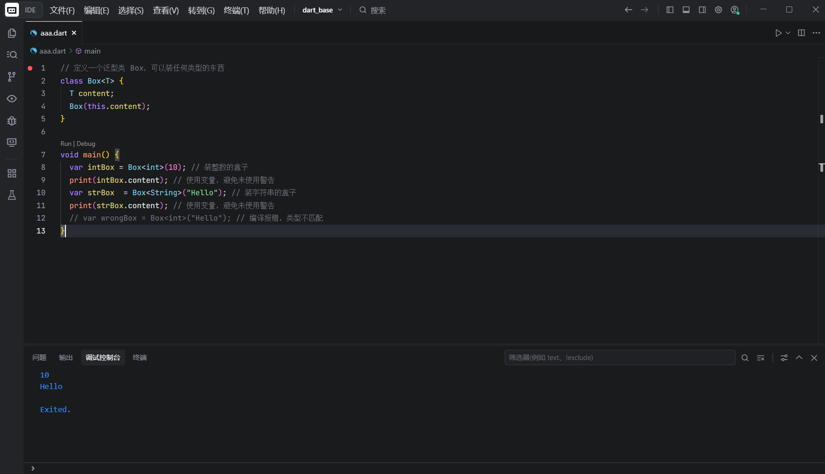Switch to the 输出 panel tab
This screenshot has height=474, width=825.
(66, 357)
